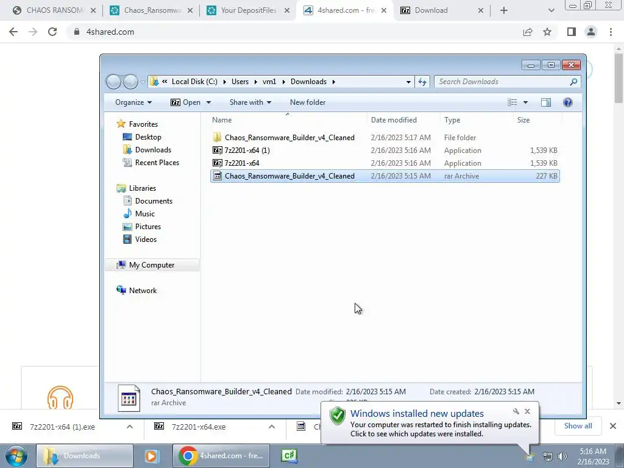Open the address bar history dropdown
This screenshot has width=624, height=468.
(408, 82)
